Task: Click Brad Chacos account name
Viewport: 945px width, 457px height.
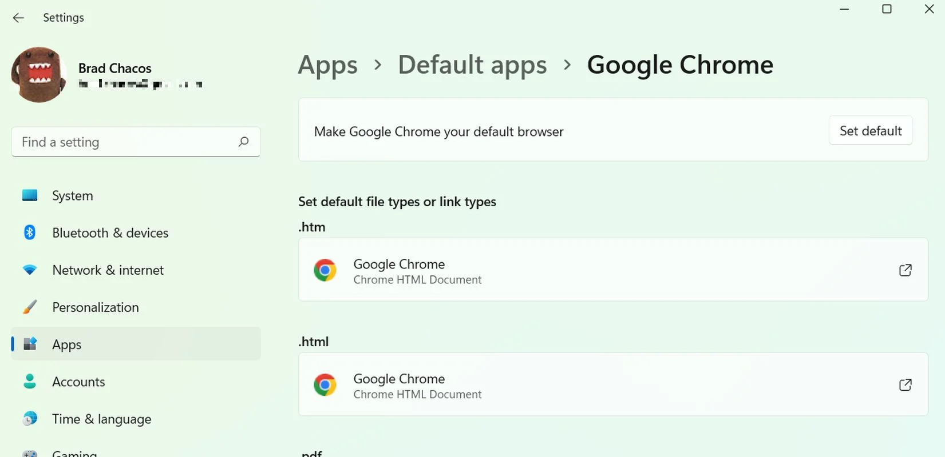Action: [115, 69]
